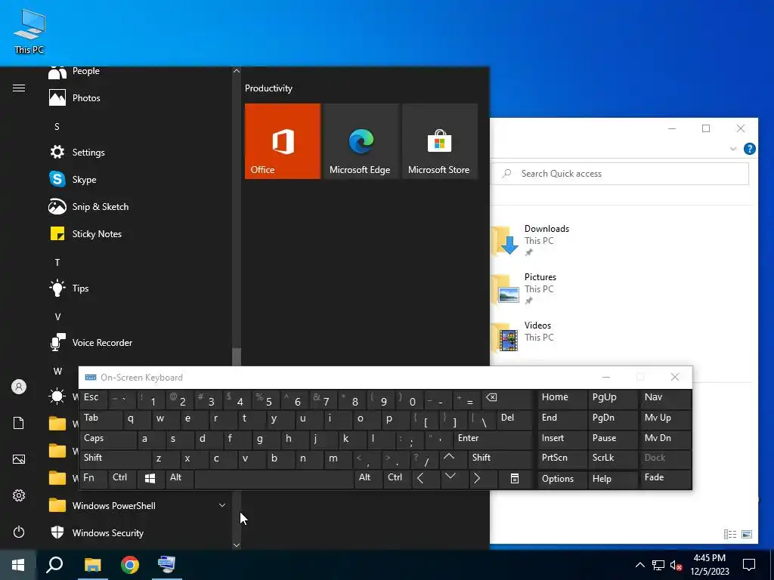774x580 pixels.
Task: Click the Tab key
Action: point(101,418)
